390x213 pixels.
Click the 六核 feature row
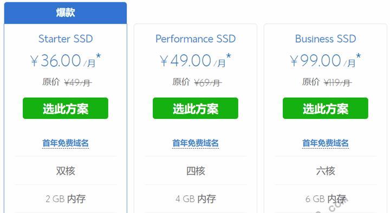click(326, 171)
